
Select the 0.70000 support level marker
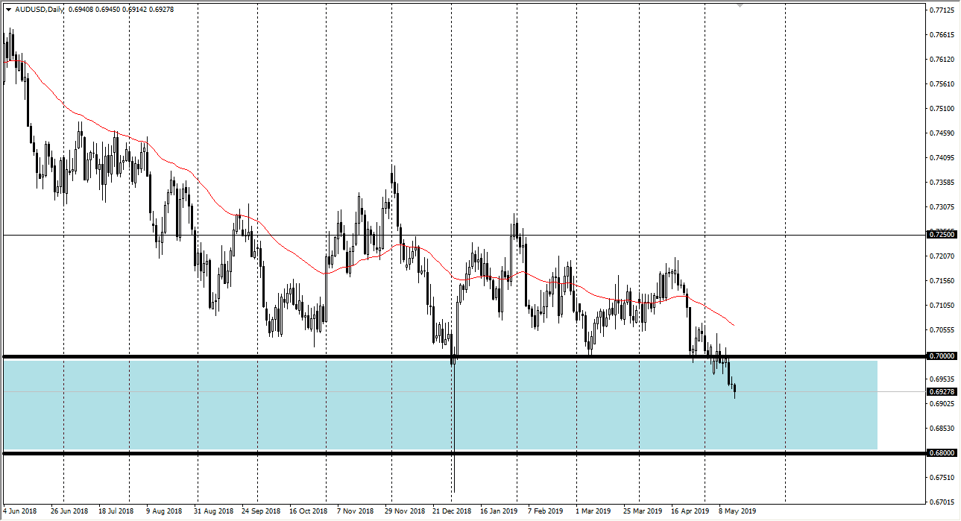pos(940,356)
